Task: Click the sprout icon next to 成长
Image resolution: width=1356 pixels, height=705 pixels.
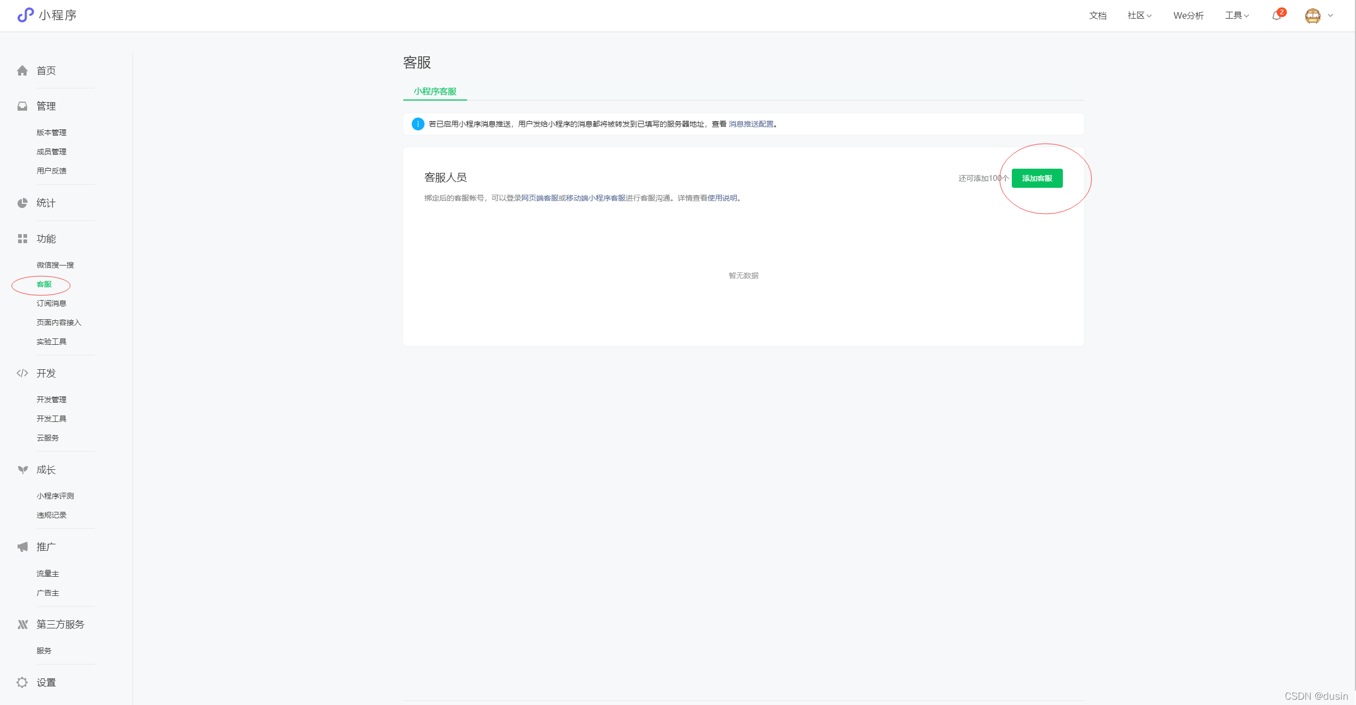Action: coord(22,470)
